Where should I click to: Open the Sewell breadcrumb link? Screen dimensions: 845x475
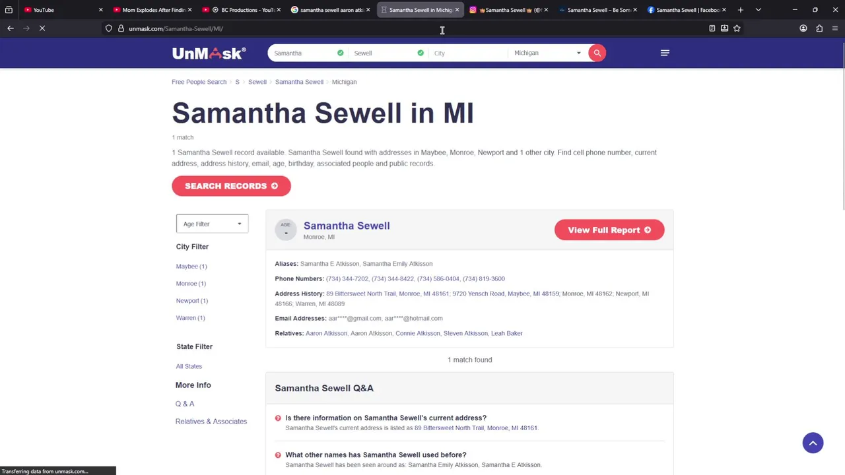(257, 82)
